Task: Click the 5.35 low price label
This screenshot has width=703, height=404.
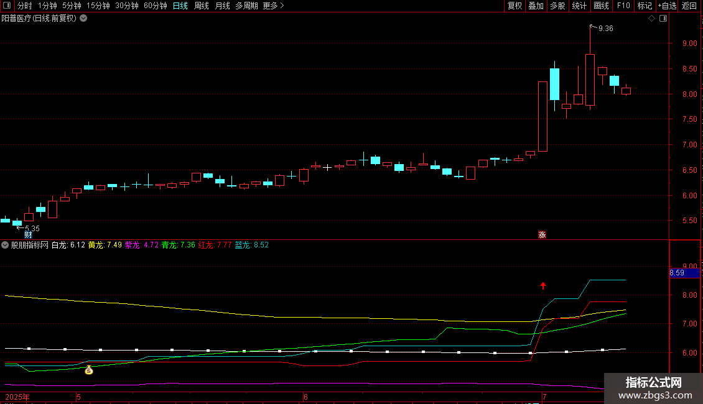Action: (32, 229)
